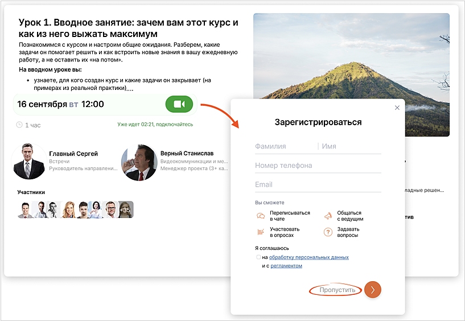Viewport: 465px width, 321px height.
Task: Tick the personal data consent checkbox
Action: (x=259, y=257)
